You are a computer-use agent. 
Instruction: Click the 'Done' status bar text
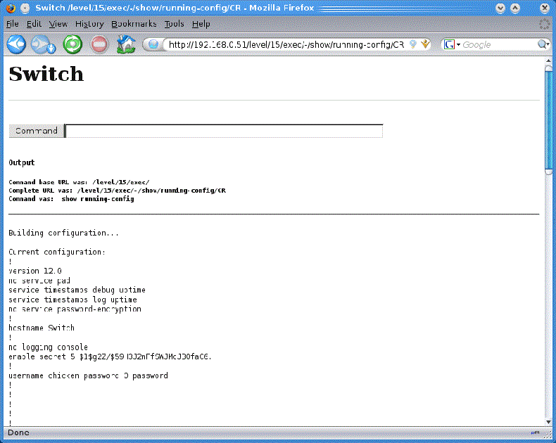(18, 432)
